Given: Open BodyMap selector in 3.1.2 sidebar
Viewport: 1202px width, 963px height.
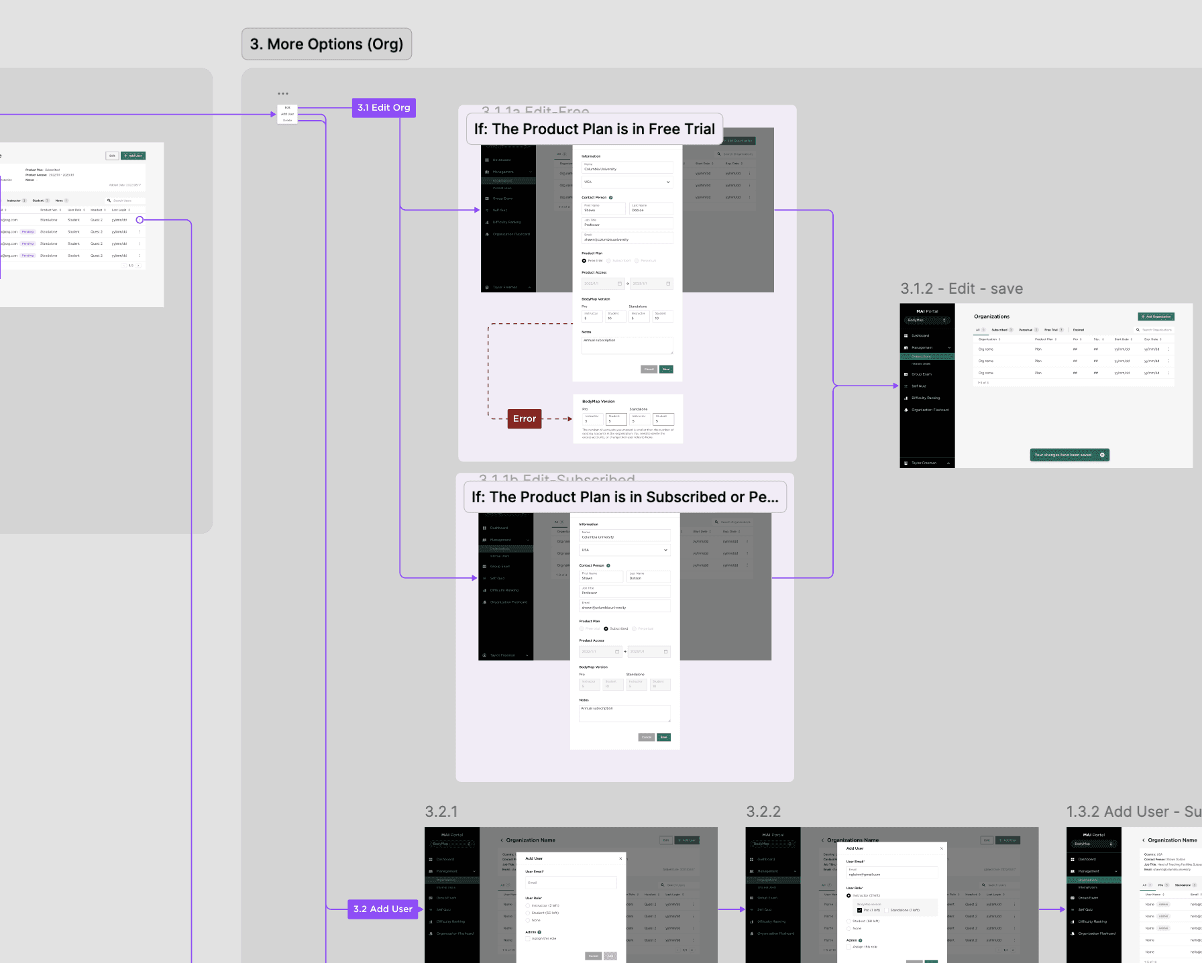Looking at the screenshot, I should tap(927, 321).
